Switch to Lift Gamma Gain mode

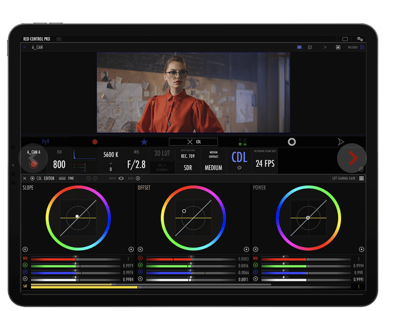[x=343, y=179]
